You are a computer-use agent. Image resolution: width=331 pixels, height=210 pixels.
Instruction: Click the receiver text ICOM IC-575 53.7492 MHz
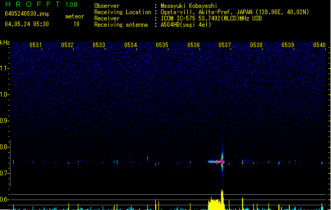pyautogui.click(x=211, y=18)
